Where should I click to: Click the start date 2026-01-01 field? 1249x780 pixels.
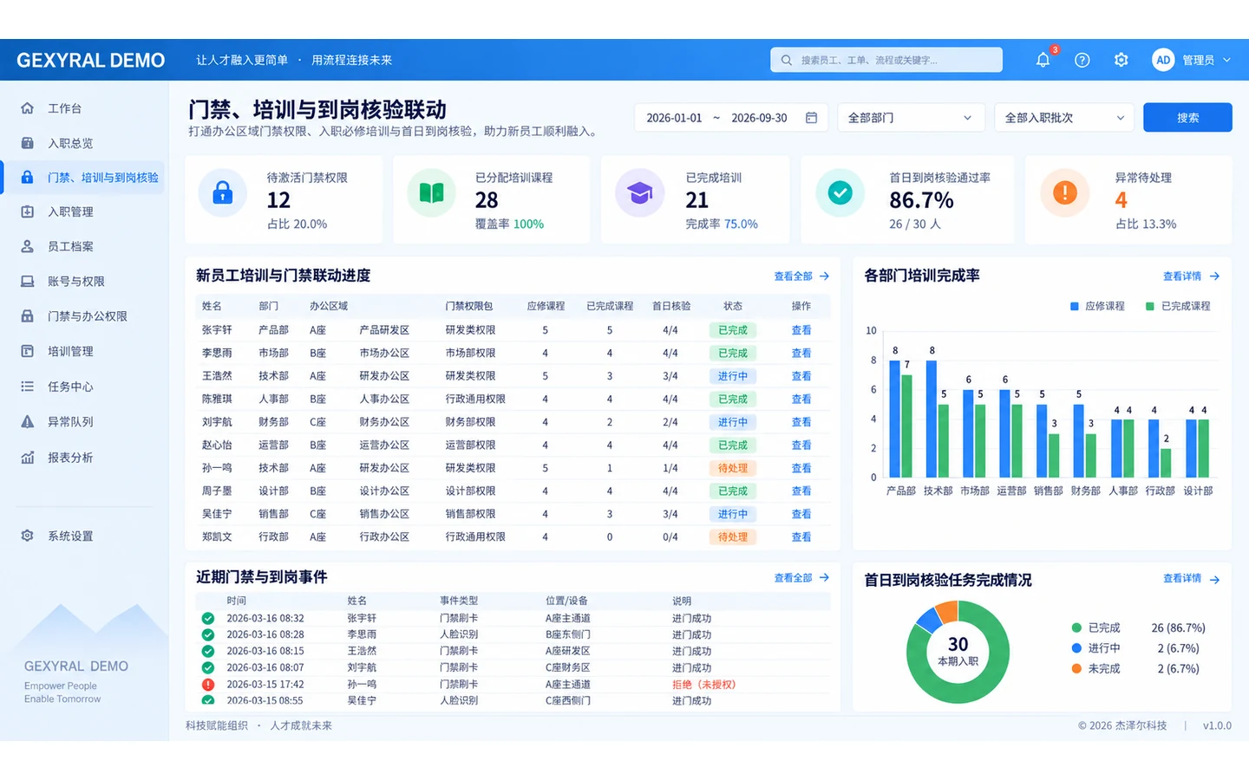(674, 118)
